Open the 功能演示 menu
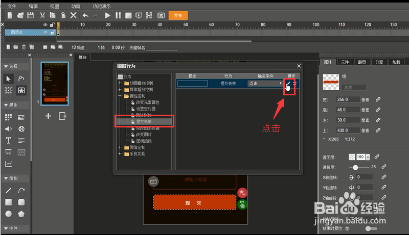 click(x=101, y=6)
